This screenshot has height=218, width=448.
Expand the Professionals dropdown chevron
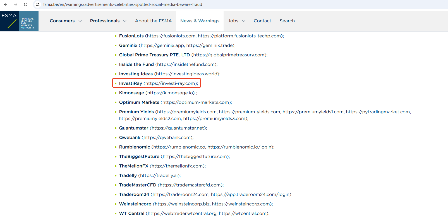[x=125, y=21]
